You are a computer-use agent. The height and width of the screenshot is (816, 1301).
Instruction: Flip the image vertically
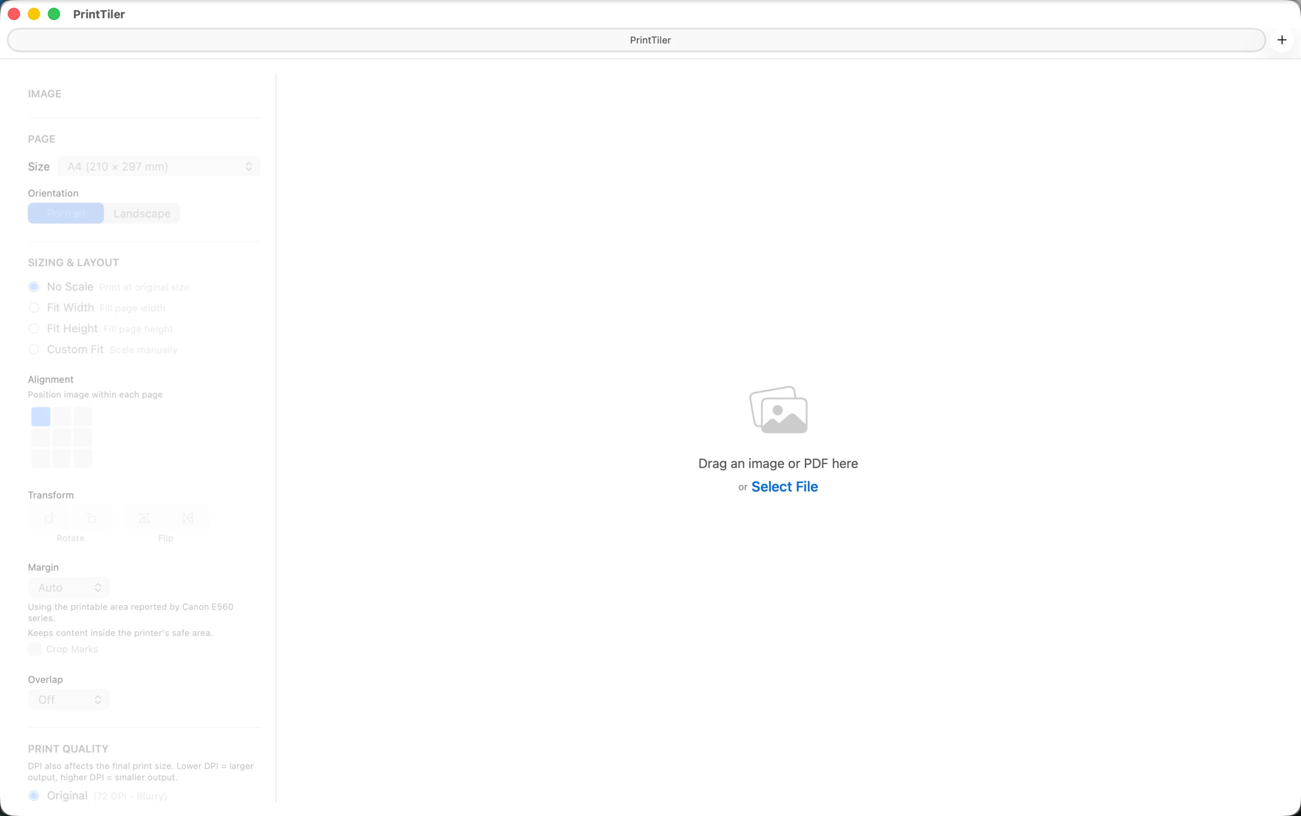188,518
